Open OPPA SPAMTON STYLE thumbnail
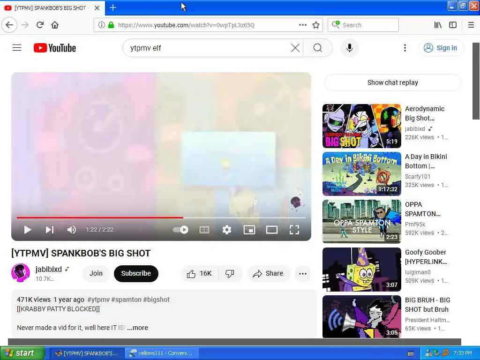 tap(361, 221)
